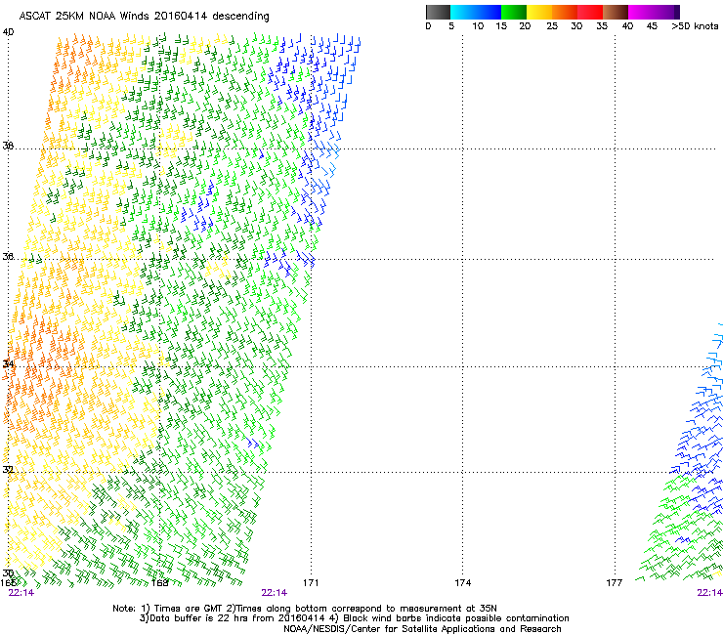Click longitude label 171 on the axis
The height and width of the screenshot is (635, 723).
point(311,583)
